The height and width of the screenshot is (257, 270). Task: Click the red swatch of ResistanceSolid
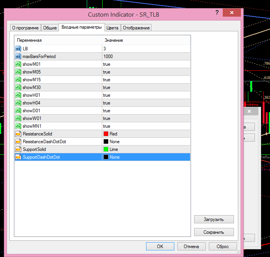click(x=106, y=134)
